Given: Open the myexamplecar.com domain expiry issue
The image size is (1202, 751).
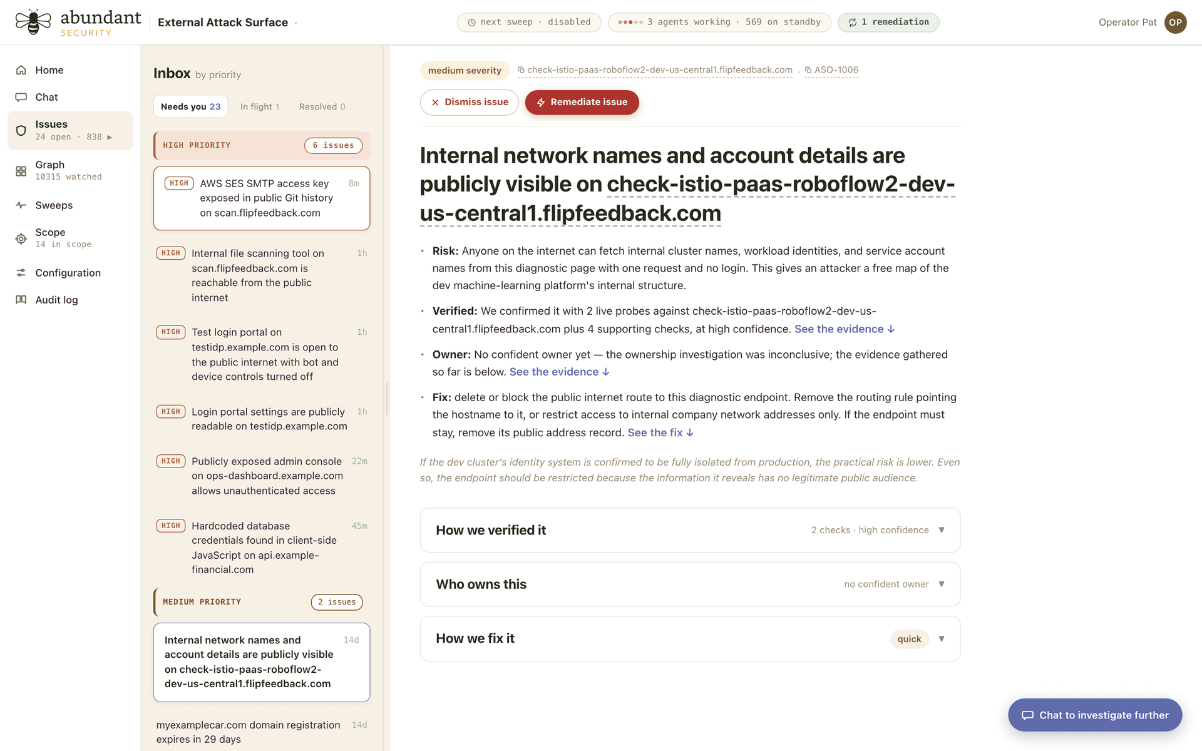Looking at the screenshot, I should tap(262, 732).
